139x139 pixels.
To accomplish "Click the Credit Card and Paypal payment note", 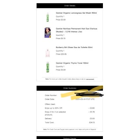I will (x=69, y=129).
